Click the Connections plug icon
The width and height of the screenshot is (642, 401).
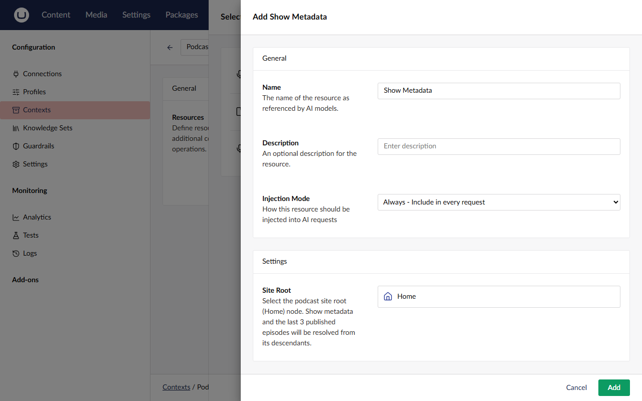(x=16, y=74)
